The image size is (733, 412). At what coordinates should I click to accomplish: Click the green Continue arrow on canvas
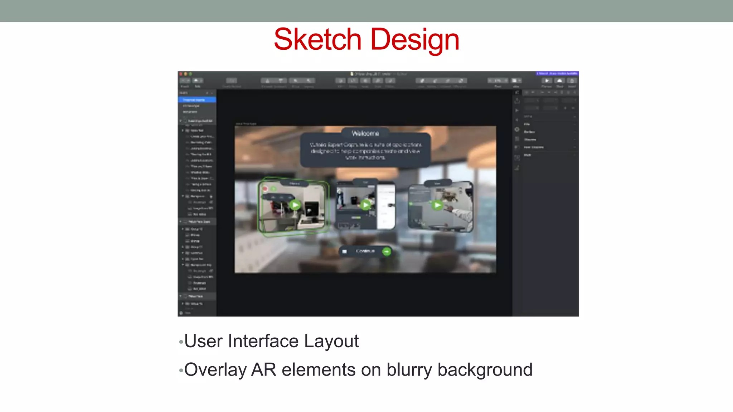(x=387, y=252)
